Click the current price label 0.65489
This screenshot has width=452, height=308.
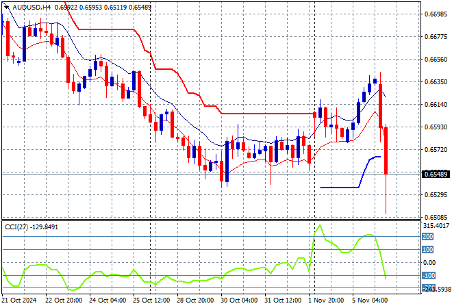coord(436,174)
